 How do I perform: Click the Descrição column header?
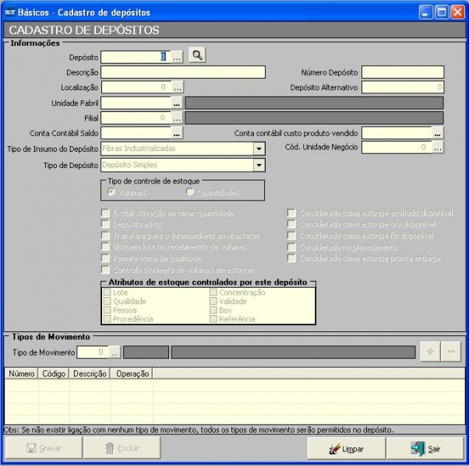pyautogui.click(x=90, y=373)
